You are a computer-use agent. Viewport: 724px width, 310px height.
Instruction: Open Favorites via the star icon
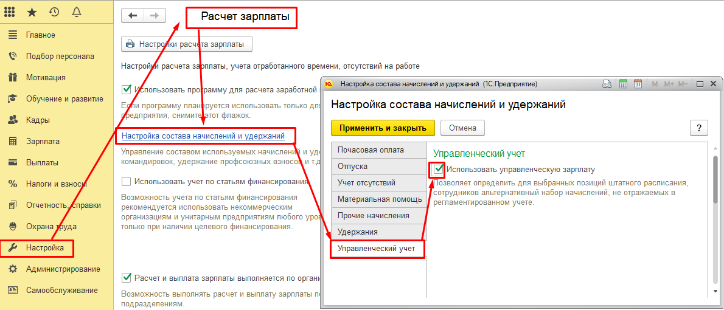pyautogui.click(x=32, y=12)
